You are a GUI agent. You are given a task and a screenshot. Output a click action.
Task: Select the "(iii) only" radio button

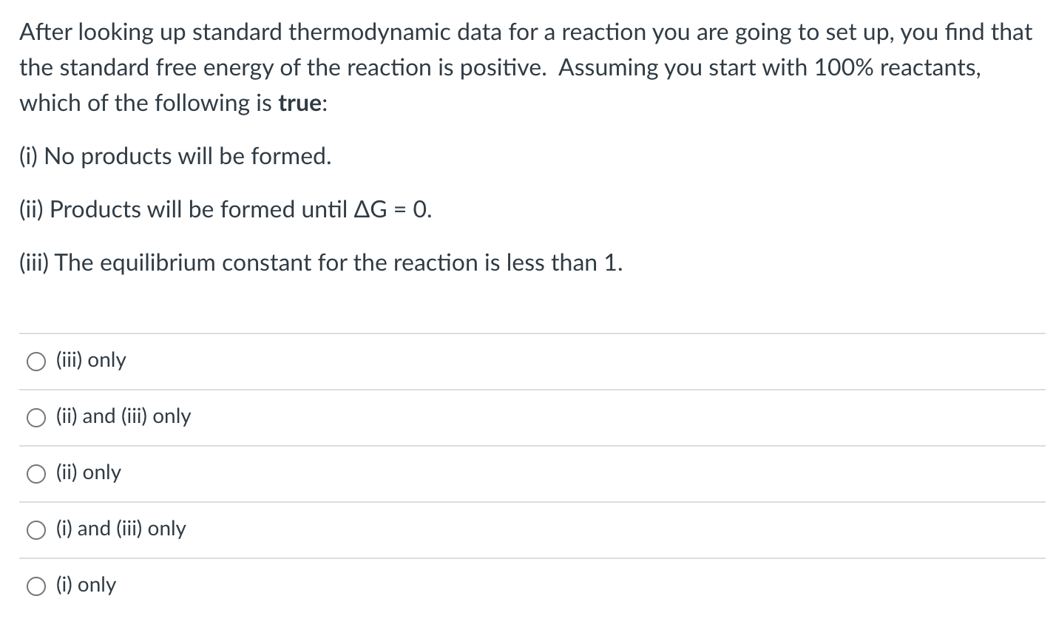36,362
